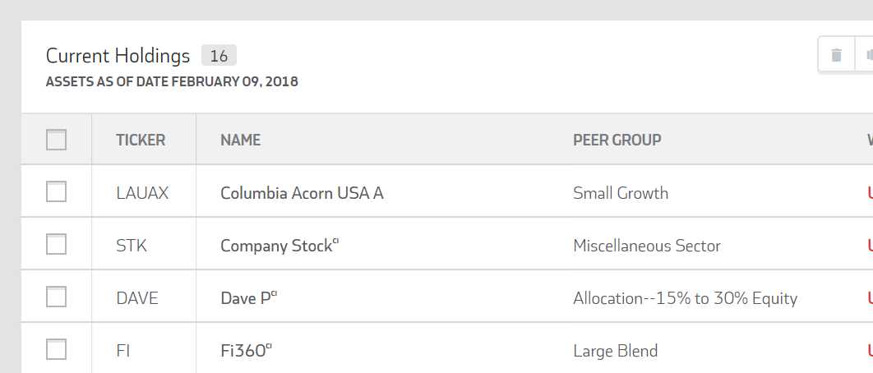
Task: Sort by the TICKER column header
Action: point(141,140)
